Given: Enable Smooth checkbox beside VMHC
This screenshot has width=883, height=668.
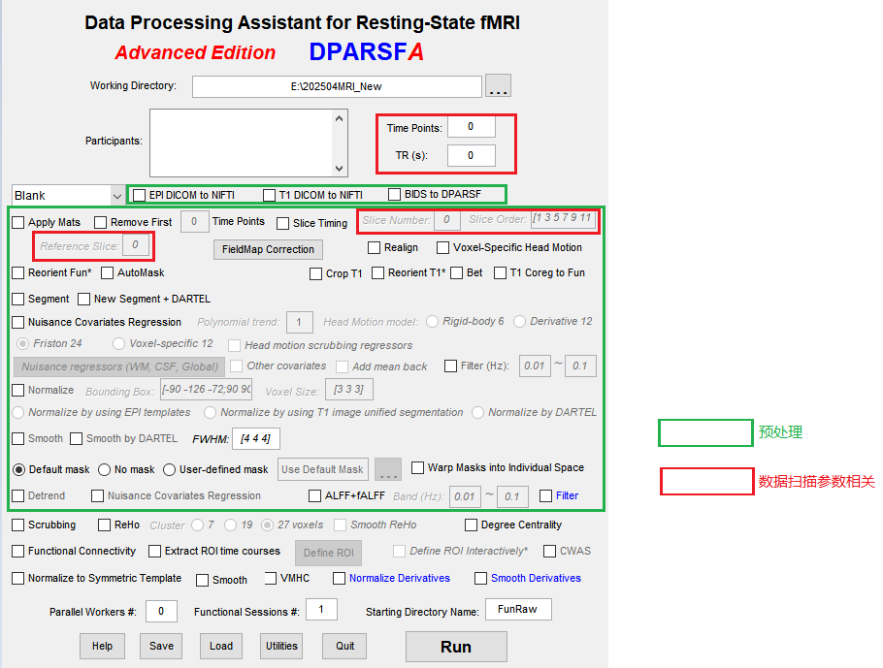Looking at the screenshot, I should click(202, 580).
